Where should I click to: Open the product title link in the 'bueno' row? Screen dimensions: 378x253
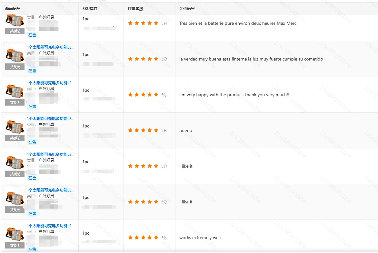(51, 118)
